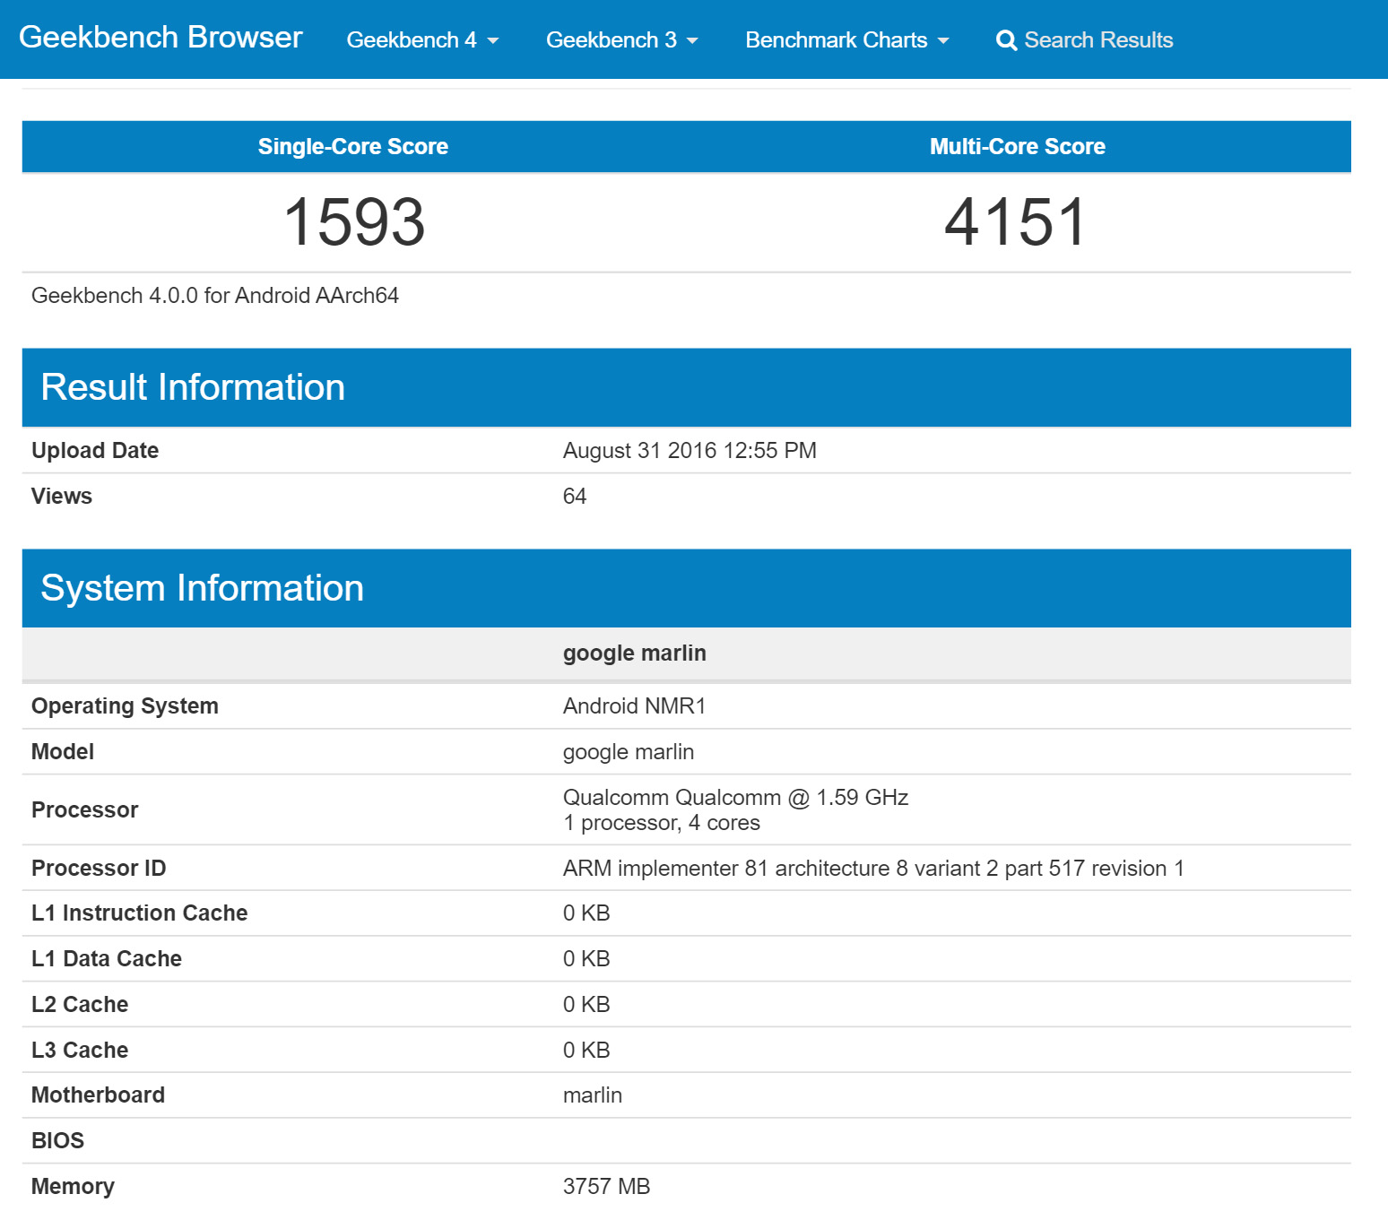This screenshot has height=1220, width=1388.
Task: Click the 3757 MB memory value
Action: (x=607, y=1187)
